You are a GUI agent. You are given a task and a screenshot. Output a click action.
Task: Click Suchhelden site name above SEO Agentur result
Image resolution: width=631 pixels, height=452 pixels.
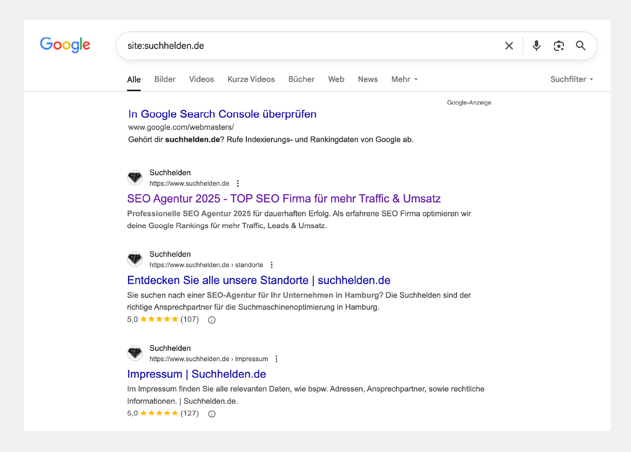click(x=170, y=173)
